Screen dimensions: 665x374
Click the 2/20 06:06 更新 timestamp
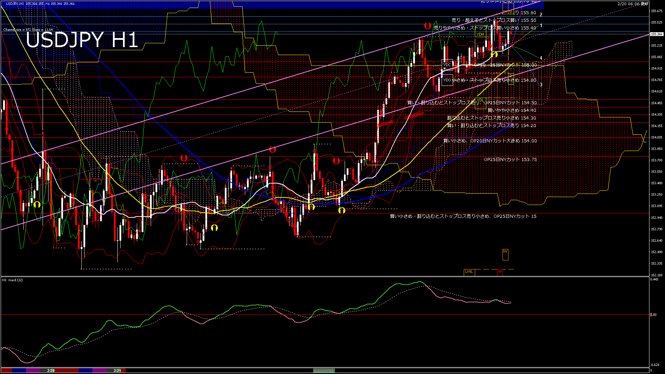pos(633,4)
